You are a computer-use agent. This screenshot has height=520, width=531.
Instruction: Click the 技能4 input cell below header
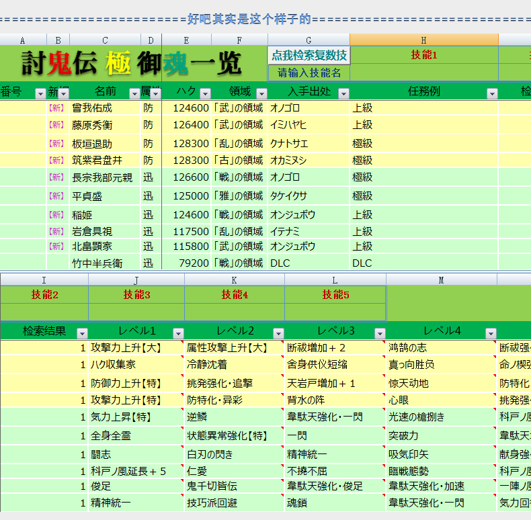[x=235, y=312]
